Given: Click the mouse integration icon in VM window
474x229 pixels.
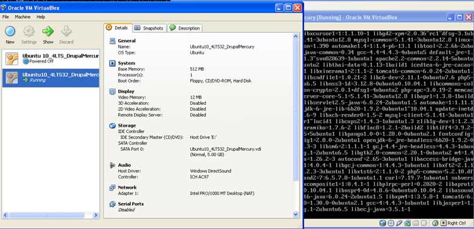Looking at the screenshot, I should [435, 223].
